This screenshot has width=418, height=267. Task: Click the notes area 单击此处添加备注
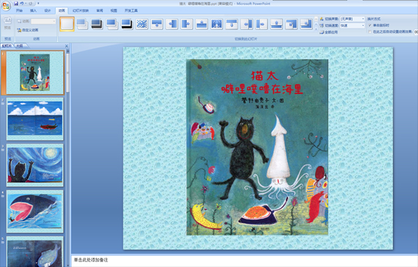coord(91,260)
